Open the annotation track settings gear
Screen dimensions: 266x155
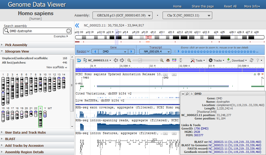pos(259,74)
